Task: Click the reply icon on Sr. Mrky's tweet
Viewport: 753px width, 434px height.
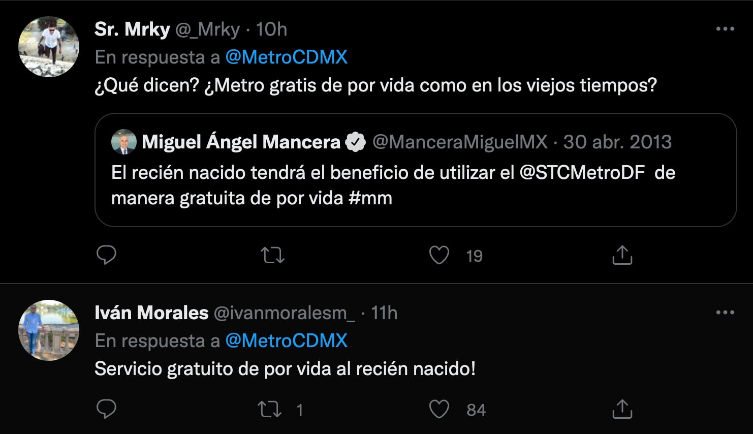Action: (x=106, y=255)
